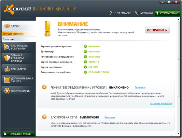Click the shield icon for Экраны в реальном времени

pos(7,58)
